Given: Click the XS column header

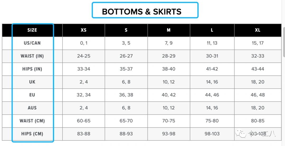Looking at the screenshot, I should pos(84,30).
